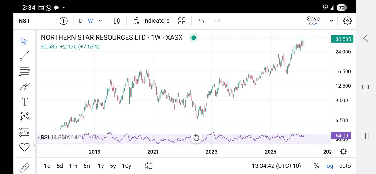Open the layout templates grid icon
The width and height of the screenshot is (376, 174).
(182, 21)
